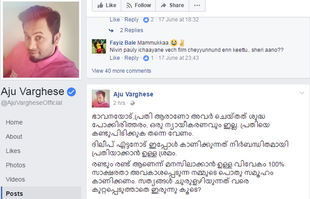
Task: Click View 40 more comments link
Action: [x=122, y=71]
